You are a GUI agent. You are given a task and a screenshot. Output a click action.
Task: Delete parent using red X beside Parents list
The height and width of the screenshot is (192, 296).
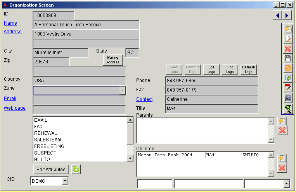(x=282, y=130)
